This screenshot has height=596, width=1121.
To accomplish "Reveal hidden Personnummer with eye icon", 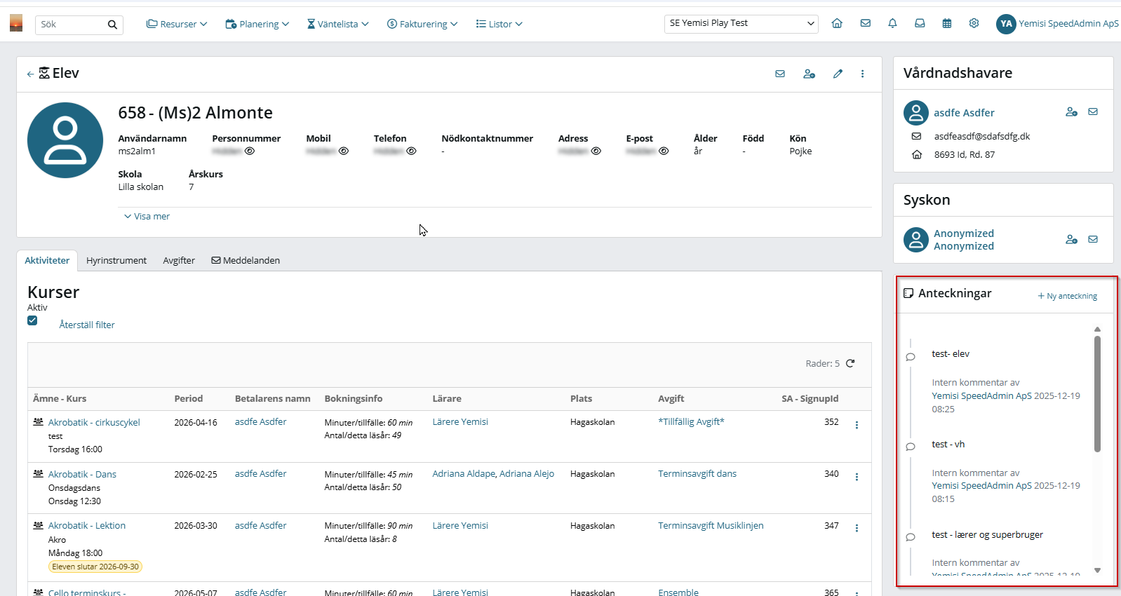I will coord(250,151).
